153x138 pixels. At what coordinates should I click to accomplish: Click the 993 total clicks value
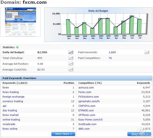(x=40, y=58)
